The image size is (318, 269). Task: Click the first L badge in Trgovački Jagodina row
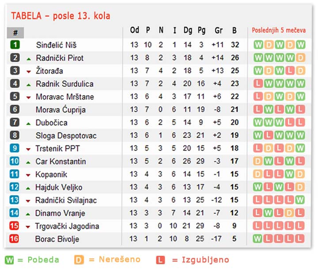pyautogui.click(x=257, y=226)
